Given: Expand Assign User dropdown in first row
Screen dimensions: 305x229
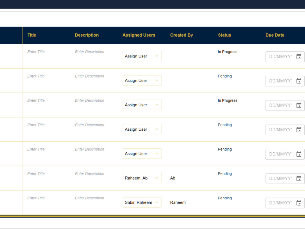Looking at the screenshot, I should pos(142,56).
